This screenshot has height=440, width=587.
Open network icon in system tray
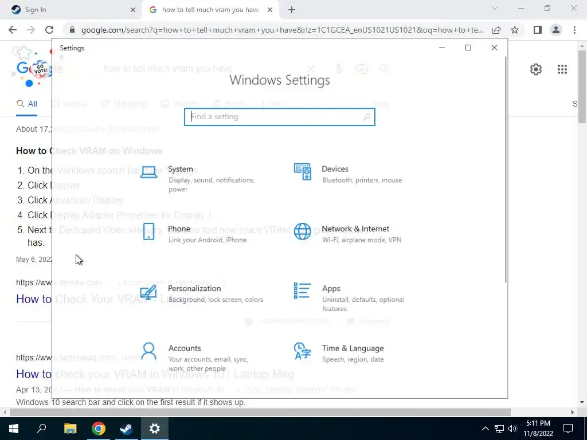click(x=499, y=429)
